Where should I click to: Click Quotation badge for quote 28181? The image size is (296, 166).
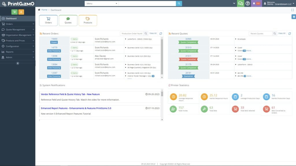click(188, 76)
